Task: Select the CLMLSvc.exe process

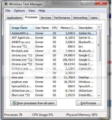Action: click(53, 69)
